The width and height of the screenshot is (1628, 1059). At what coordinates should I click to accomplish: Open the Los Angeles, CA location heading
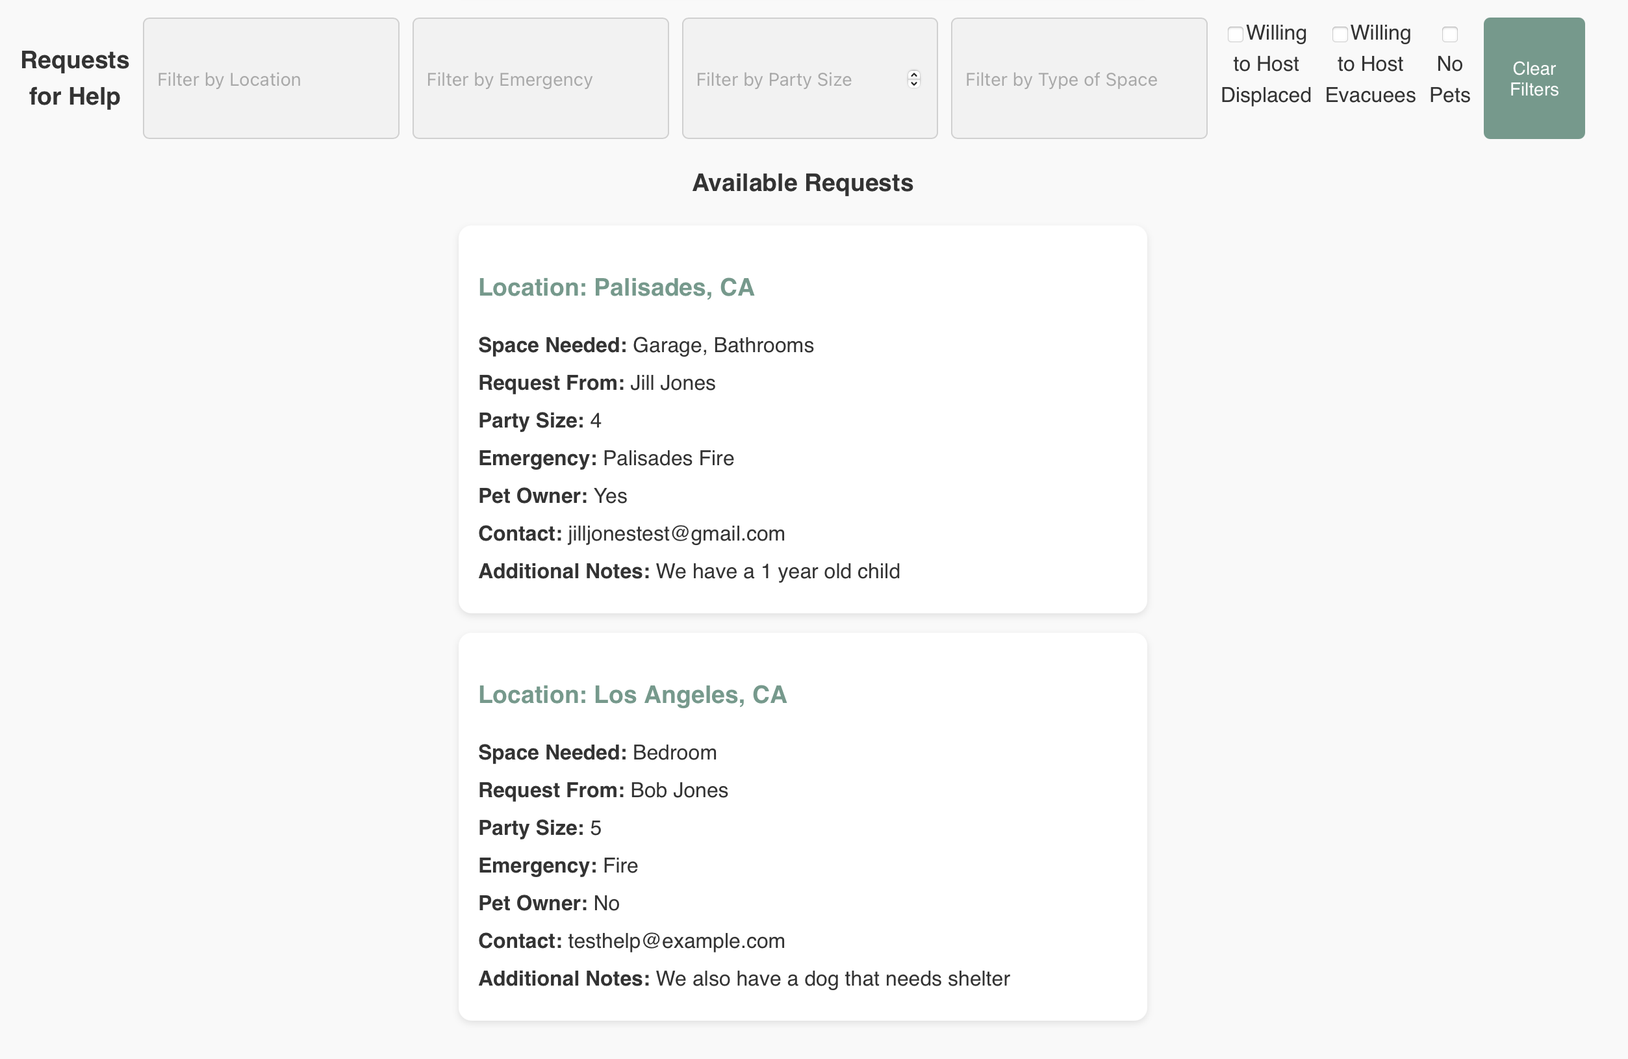pyautogui.click(x=632, y=695)
